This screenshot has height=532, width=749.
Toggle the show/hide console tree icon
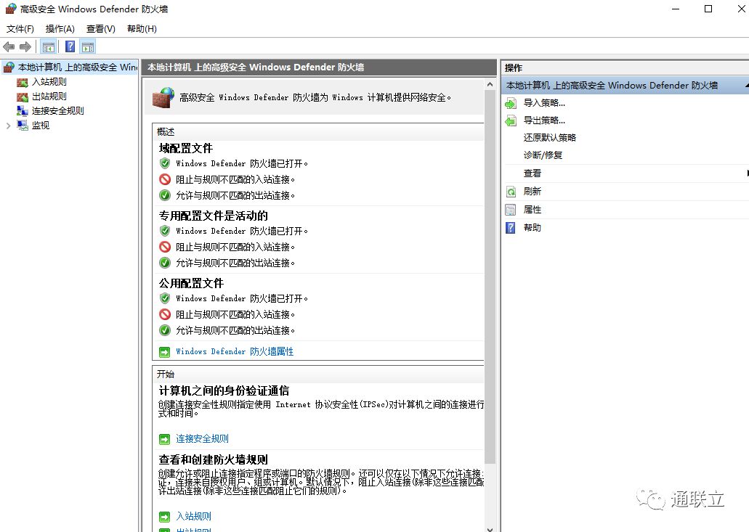pyautogui.click(x=49, y=46)
